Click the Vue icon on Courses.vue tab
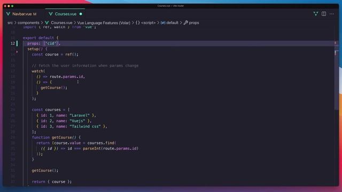Screen dimensions: 342x192 [x=51, y=14]
